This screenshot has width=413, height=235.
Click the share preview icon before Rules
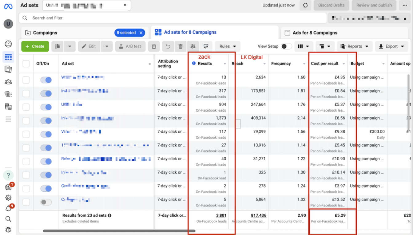(206, 46)
